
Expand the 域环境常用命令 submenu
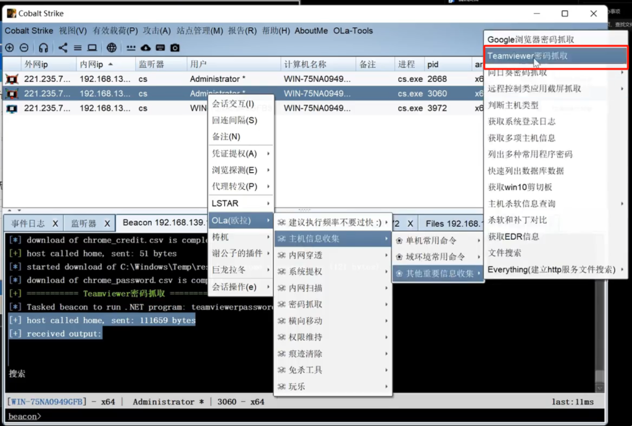point(438,257)
